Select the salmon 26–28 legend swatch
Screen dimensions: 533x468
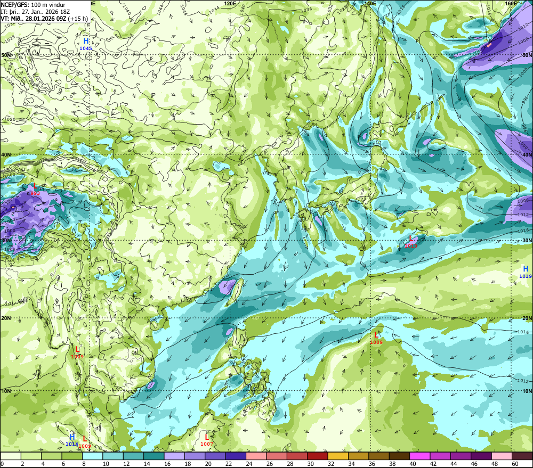tap(277, 456)
